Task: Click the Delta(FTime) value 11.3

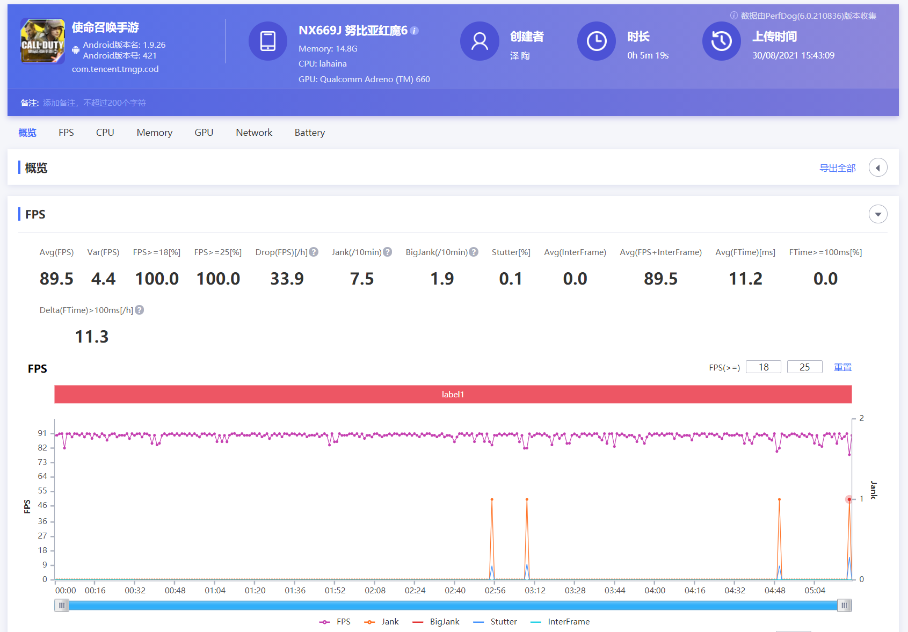Action: pos(92,337)
